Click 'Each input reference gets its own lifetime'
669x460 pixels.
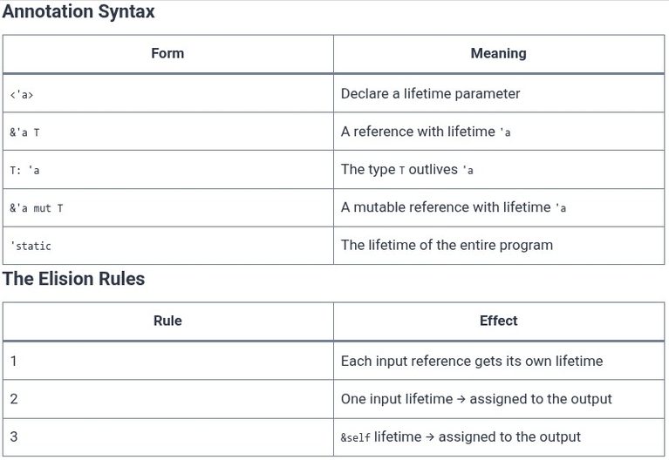point(472,361)
